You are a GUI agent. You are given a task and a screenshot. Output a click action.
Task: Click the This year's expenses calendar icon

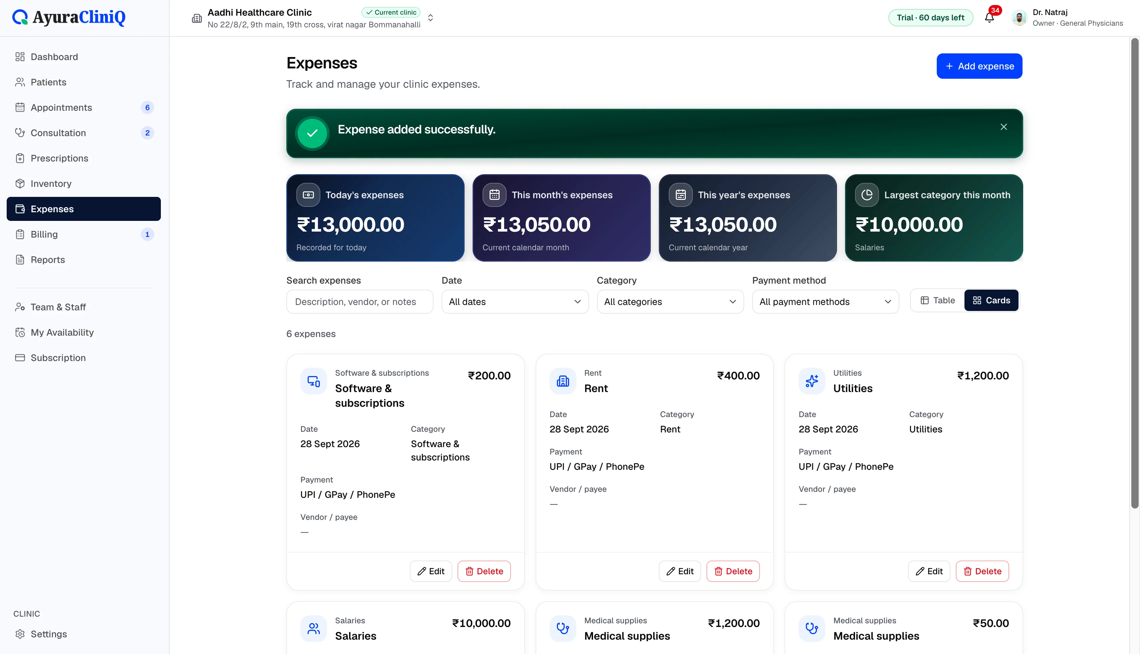(x=680, y=195)
